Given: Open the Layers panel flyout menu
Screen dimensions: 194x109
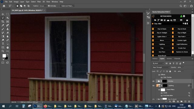Looking at the screenshot, I should pos(192,59).
